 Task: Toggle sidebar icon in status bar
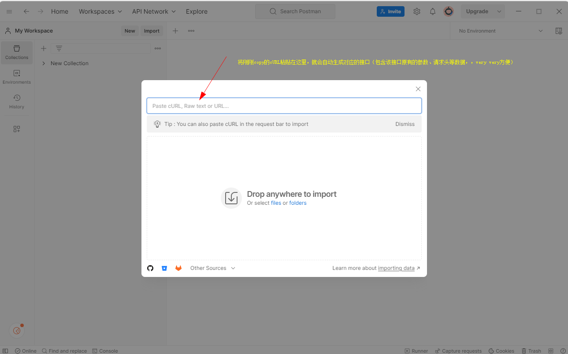pyautogui.click(x=5, y=351)
